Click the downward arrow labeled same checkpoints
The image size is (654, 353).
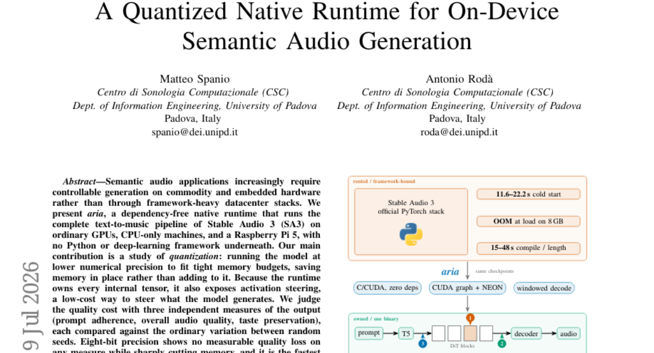pyautogui.click(x=468, y=271)
